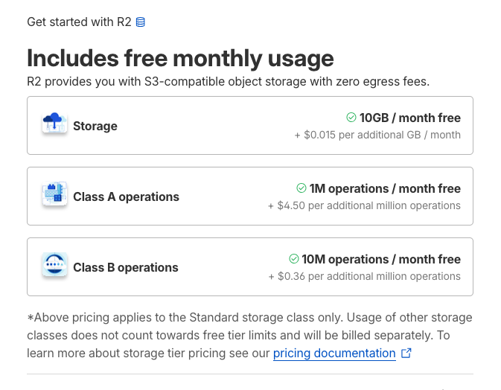This screenshot has width=501, height=390.
Task: Click the green checkmark beside 10GB free
Action: [x=351, y=118]
